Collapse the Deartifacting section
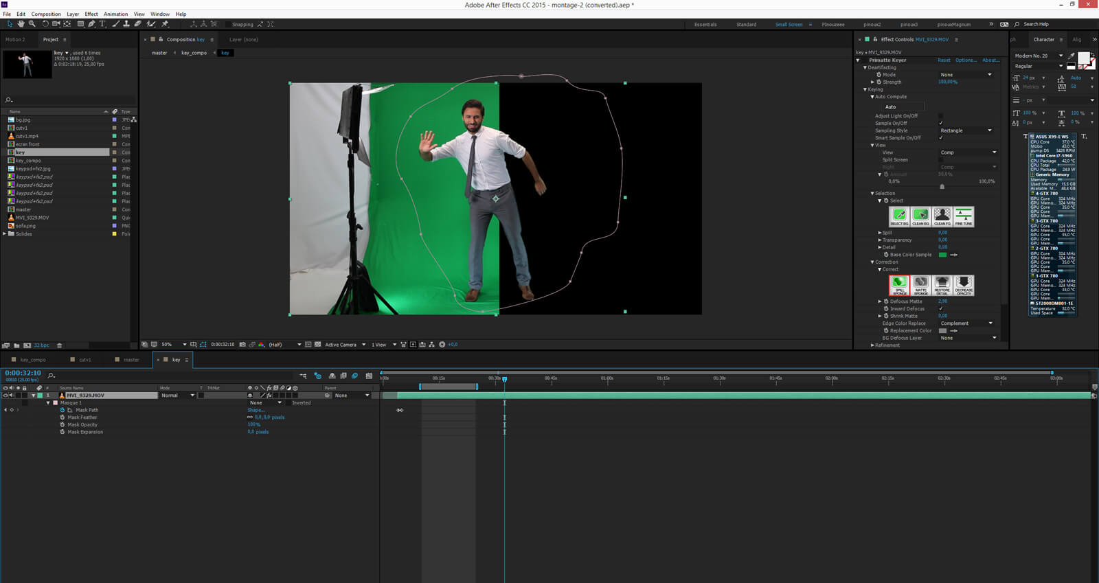The height and width of the screenshot is (583, 1099). [x=865, y=67]
